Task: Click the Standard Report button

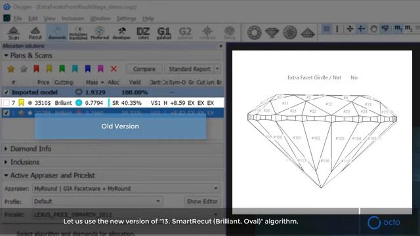Action: 190,69
